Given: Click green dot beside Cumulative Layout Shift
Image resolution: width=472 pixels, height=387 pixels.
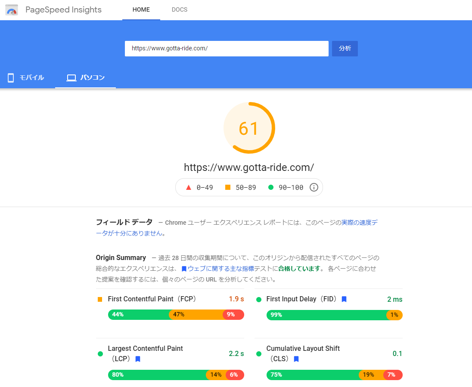Looking at the screenshot, I should tap(258, 354).
